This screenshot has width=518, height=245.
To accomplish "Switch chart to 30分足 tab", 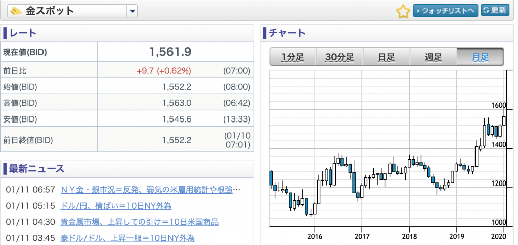I will [x=339, y=57].
